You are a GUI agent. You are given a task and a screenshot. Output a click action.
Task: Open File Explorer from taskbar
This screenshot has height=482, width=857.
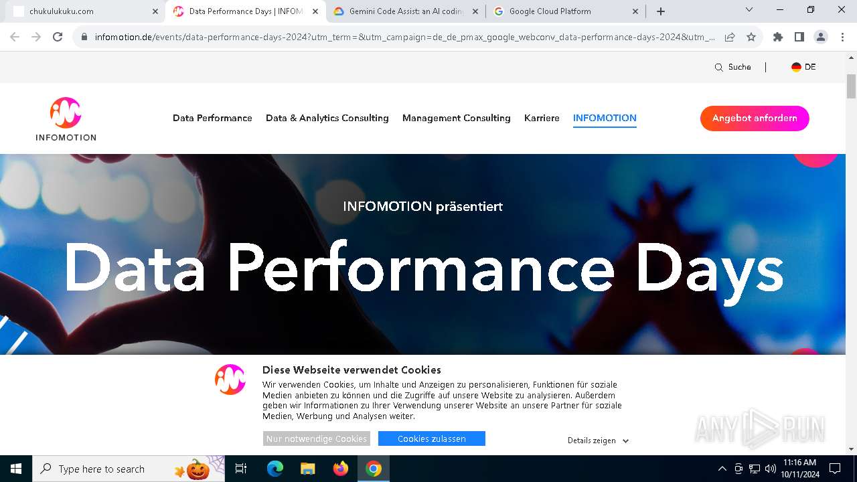307,469
